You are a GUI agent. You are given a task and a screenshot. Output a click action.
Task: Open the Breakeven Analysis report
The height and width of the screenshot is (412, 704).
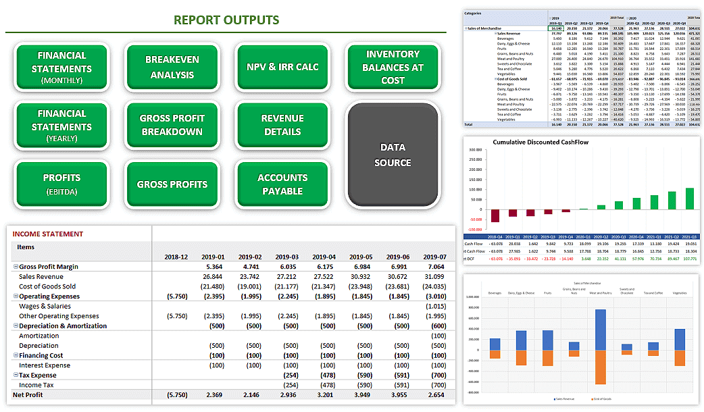tap(172, 68)
